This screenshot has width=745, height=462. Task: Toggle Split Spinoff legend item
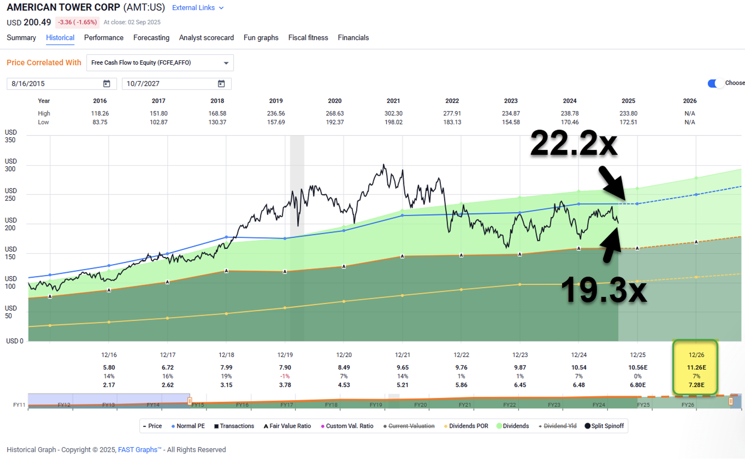(x=604, y=426)
